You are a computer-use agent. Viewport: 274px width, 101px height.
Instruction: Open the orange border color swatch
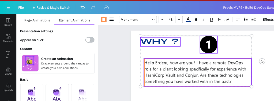click(x=104, y=19)
